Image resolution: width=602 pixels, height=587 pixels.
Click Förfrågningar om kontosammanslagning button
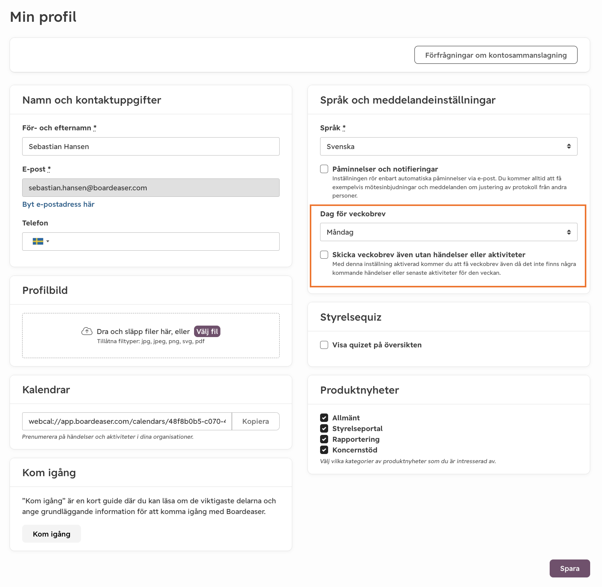point(496,55)
